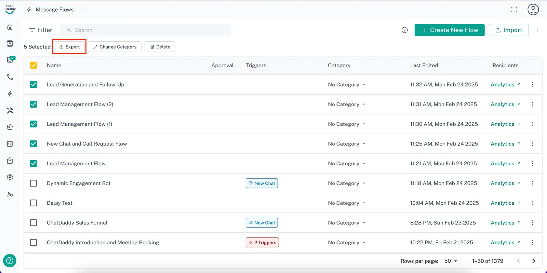Export the selected flows
This screenshot has width=547, height=273.
[x=69, y=47]
